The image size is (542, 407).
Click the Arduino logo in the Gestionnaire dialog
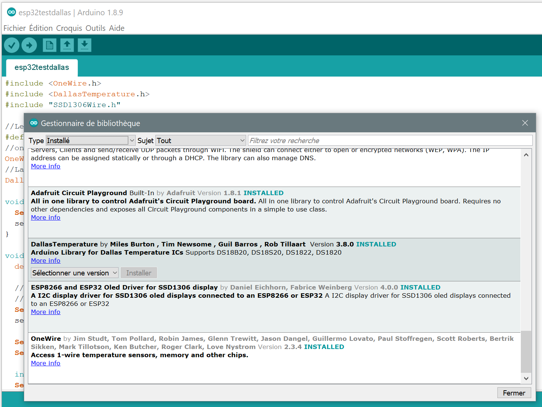(x=34, y=123)
